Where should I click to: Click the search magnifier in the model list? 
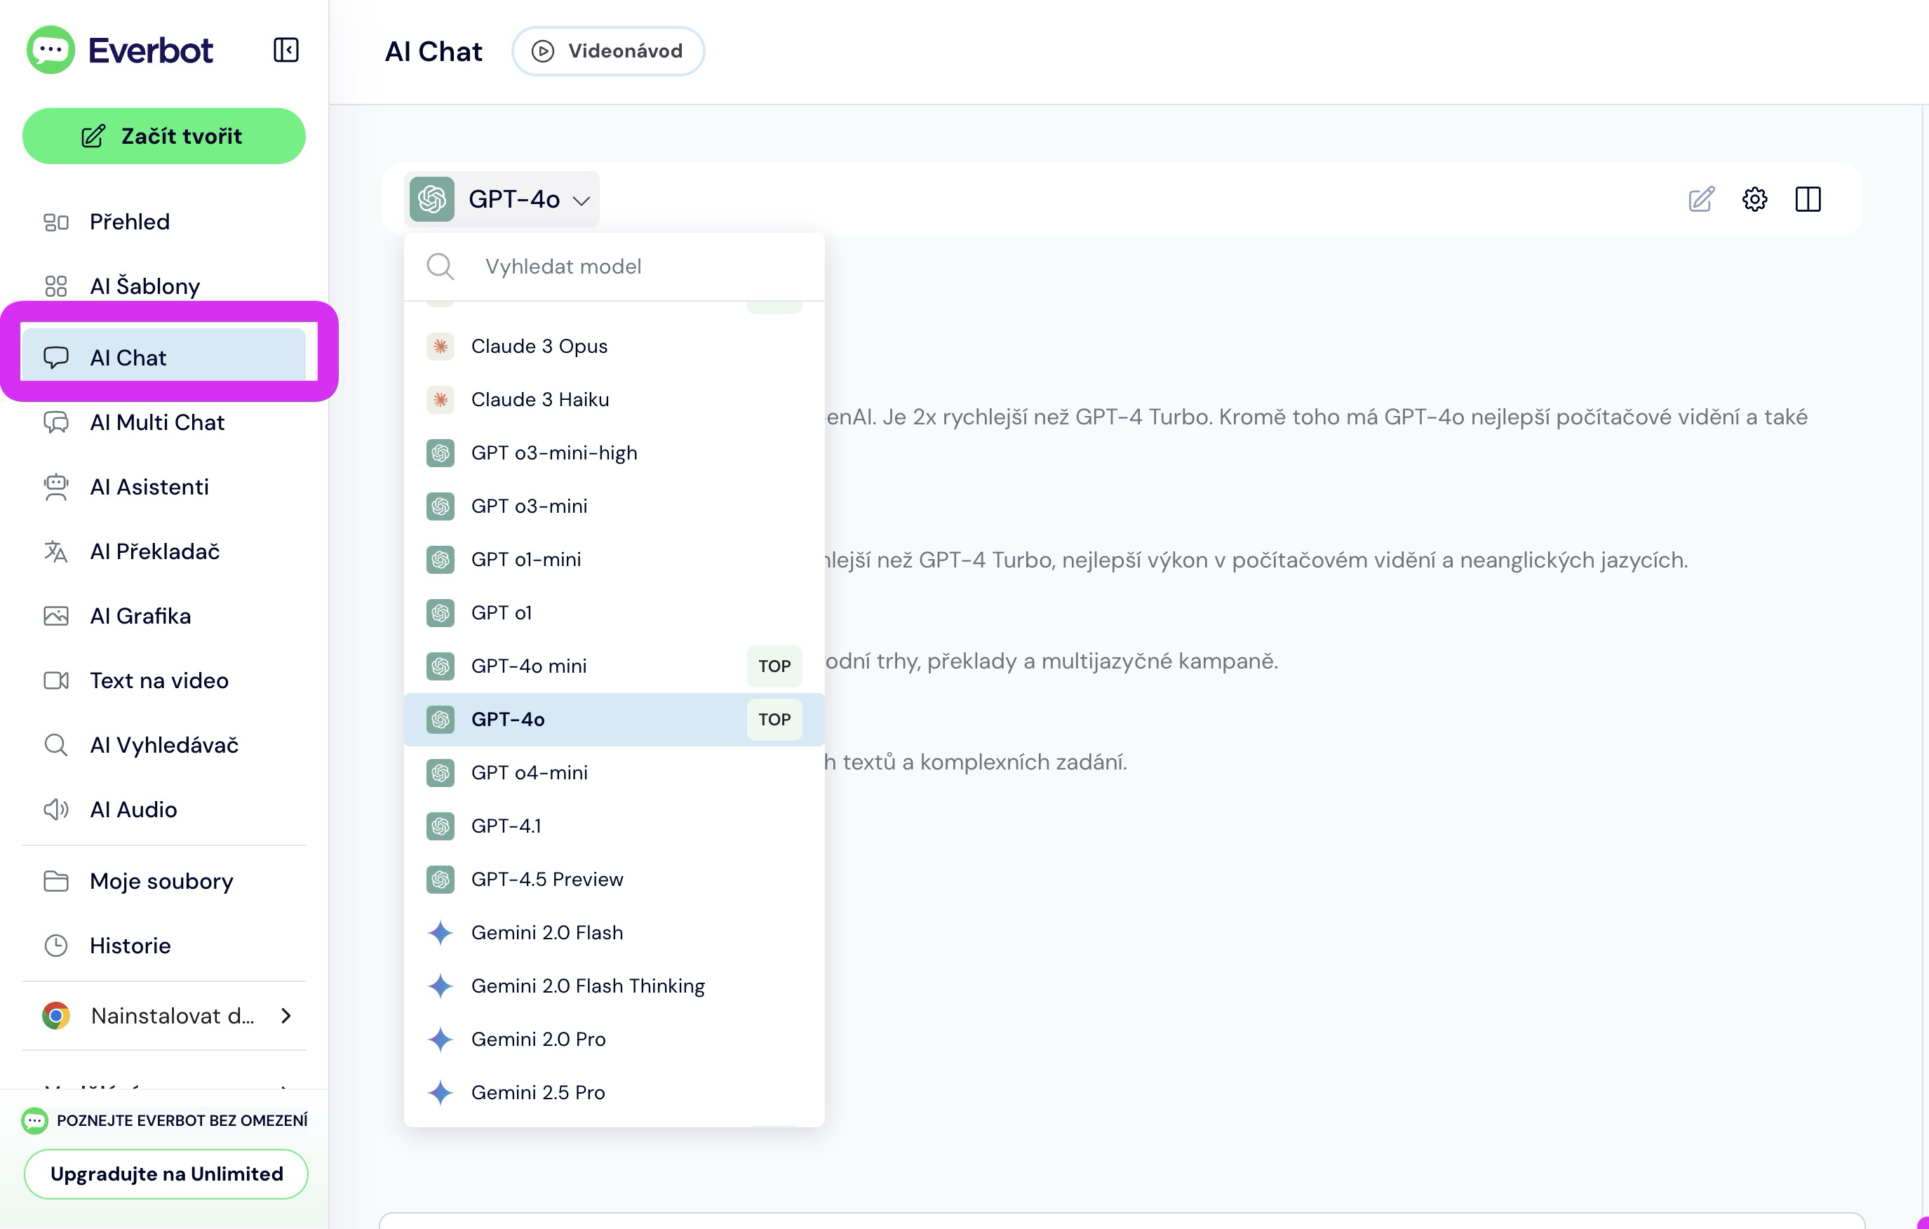click(440, 266)
